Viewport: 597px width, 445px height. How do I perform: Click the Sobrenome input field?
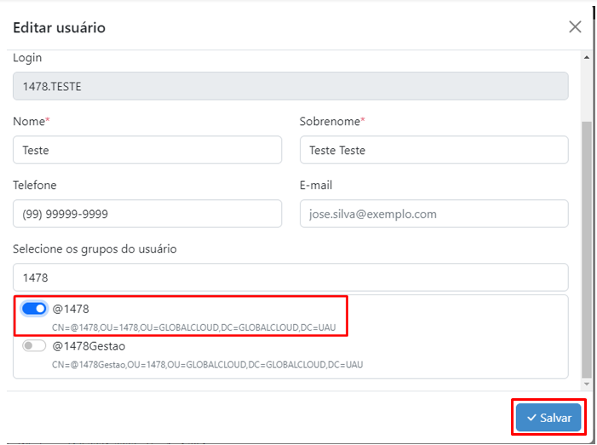(x=434, y=150)
